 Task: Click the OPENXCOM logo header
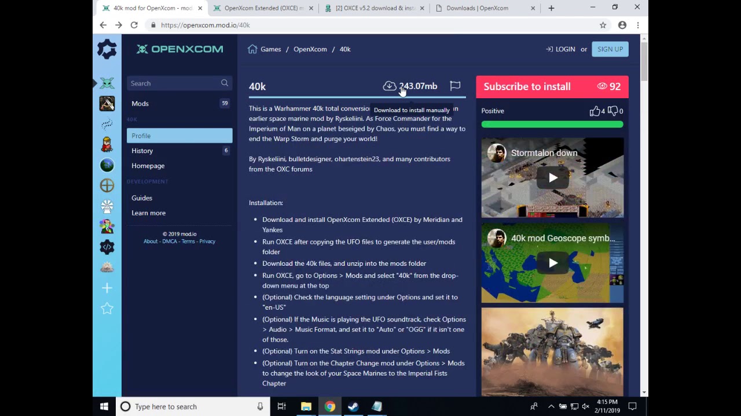tap(179, 49)
